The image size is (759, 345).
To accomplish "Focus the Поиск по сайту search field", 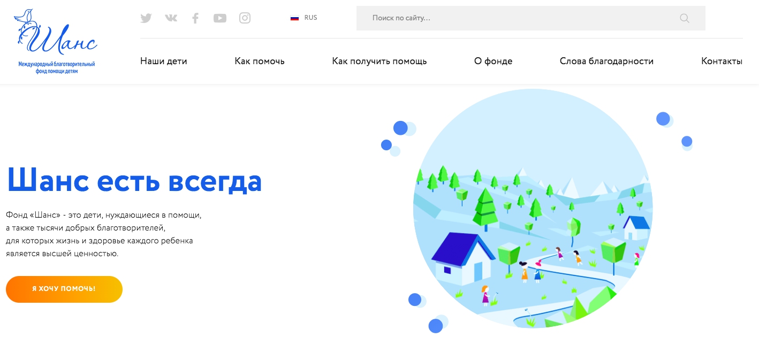I will pyautogui.click(x=530, y=18).
